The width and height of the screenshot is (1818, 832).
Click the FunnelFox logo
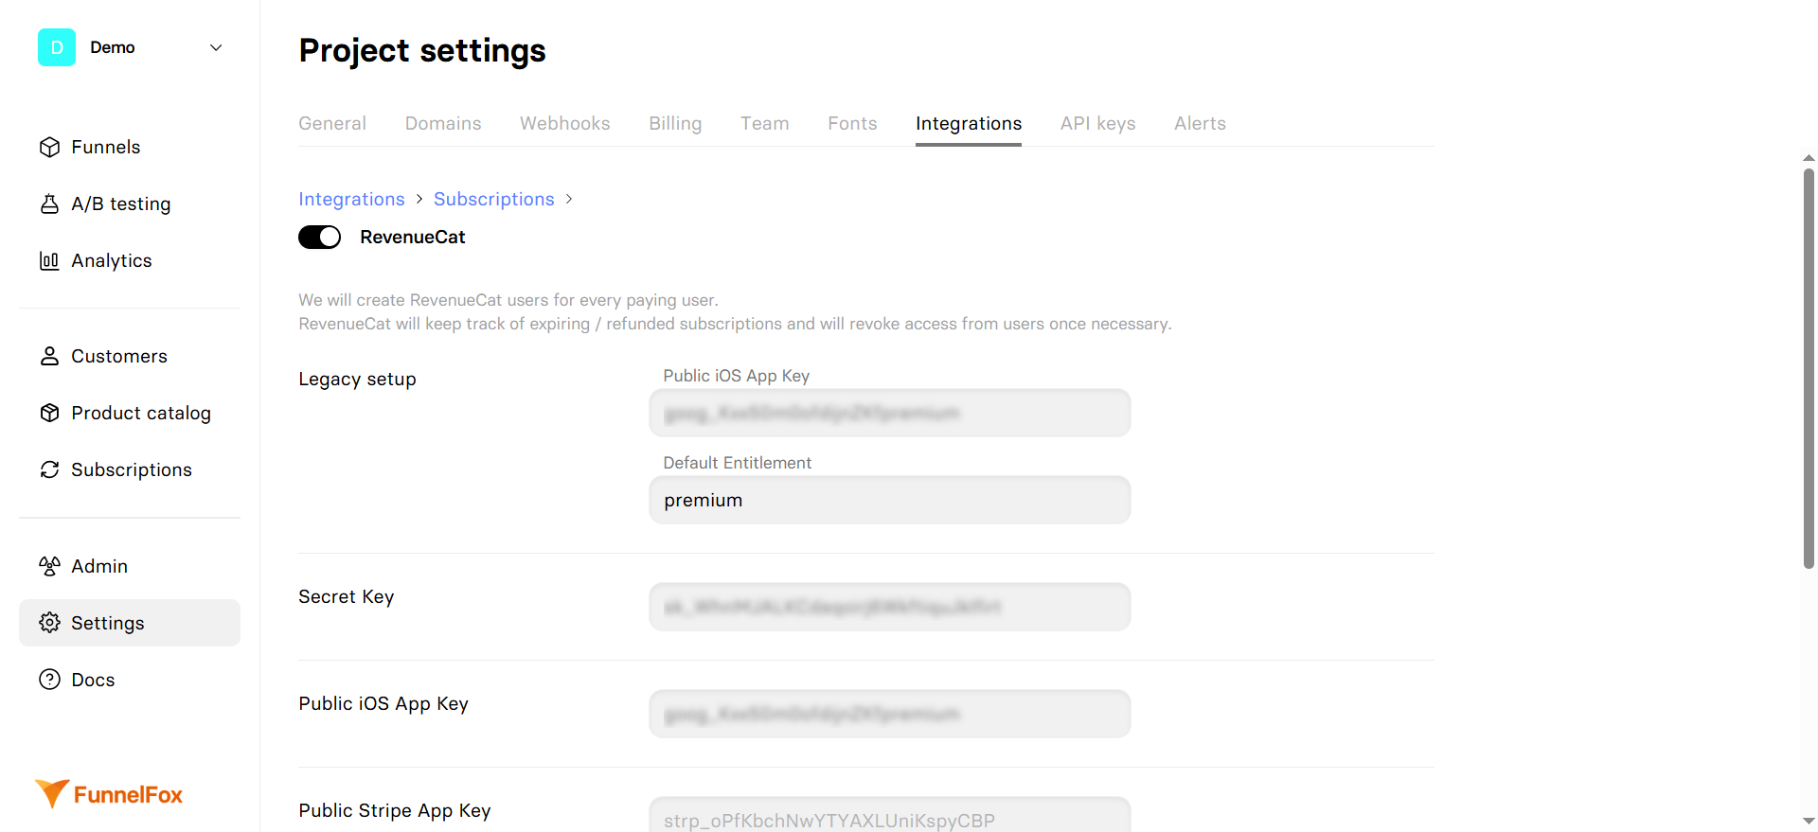click(x=109, y=794)
